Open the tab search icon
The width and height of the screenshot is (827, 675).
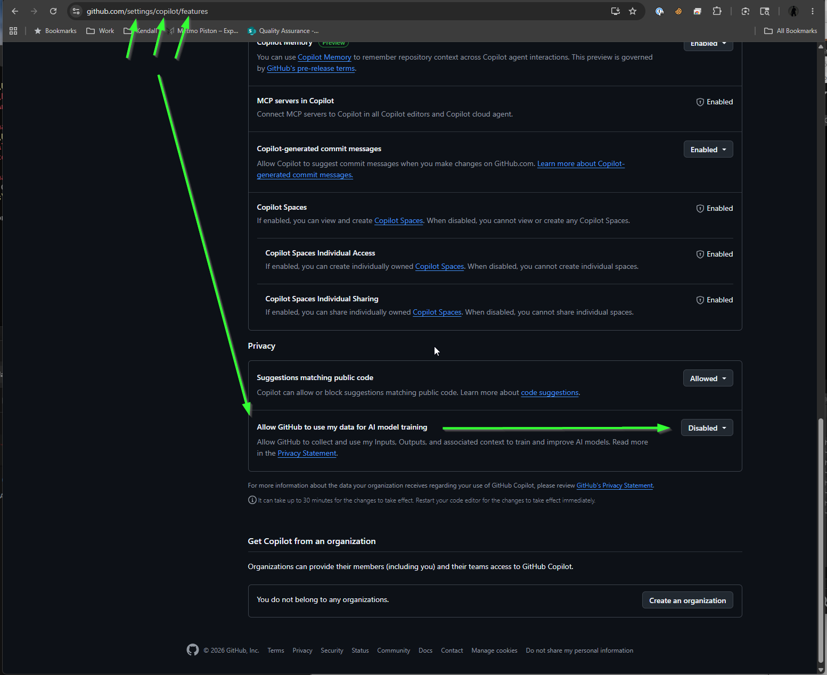click(x=765, y=11)
